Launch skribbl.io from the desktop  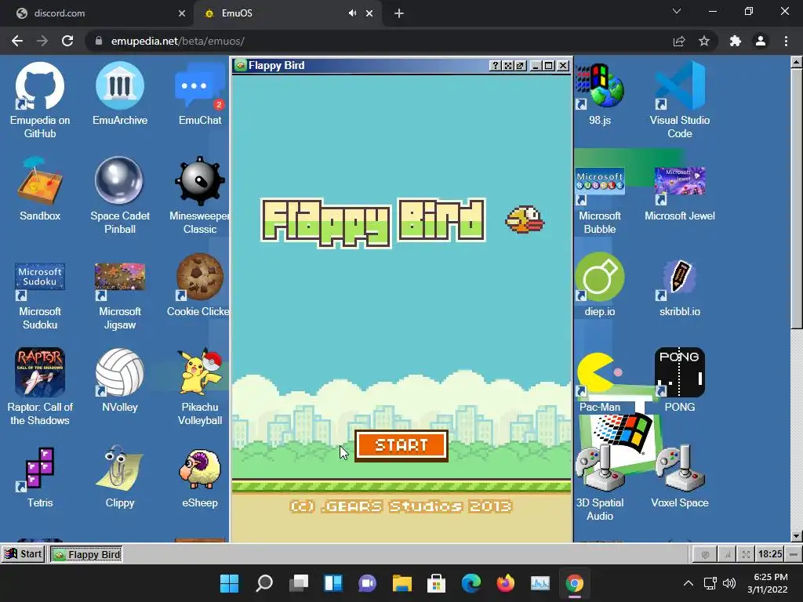(680, 288)
